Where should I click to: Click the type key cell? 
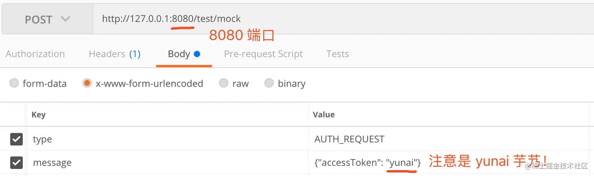pos(168,139)
